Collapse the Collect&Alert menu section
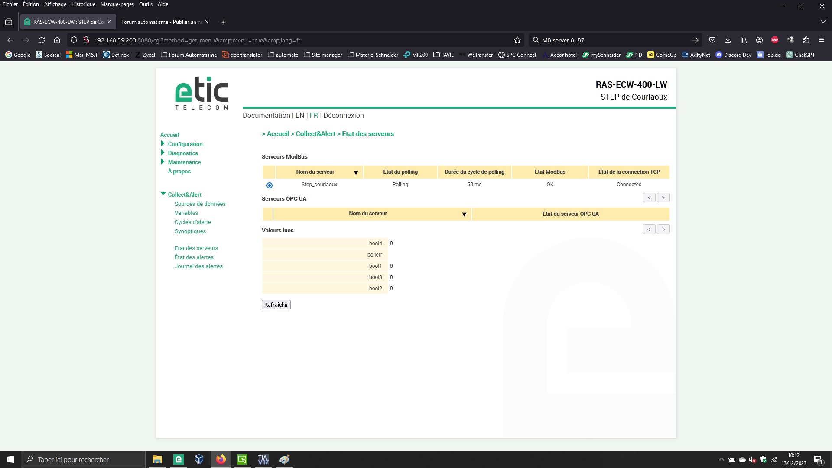This screenshot has height=468, width=832. 163,194
